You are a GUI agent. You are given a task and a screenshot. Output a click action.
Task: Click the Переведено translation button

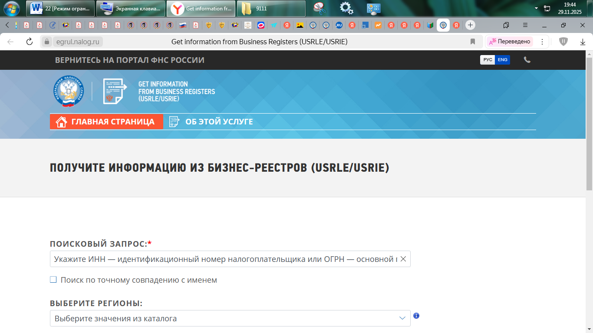pos(510,42)
